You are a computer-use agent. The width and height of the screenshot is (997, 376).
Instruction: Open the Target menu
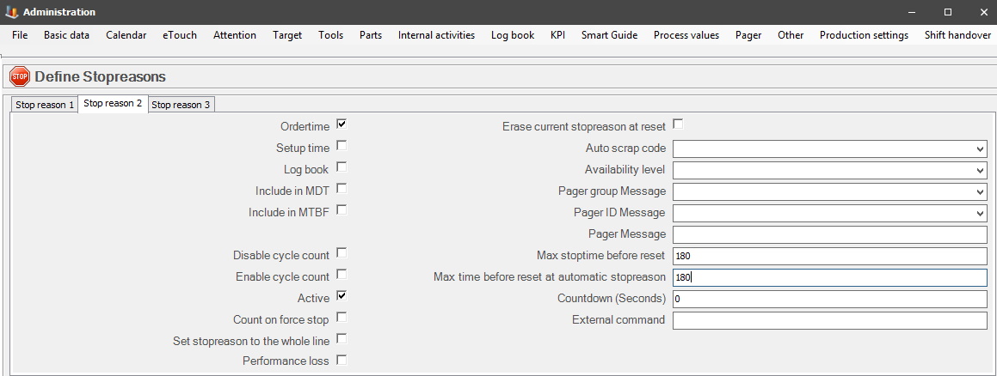coord(287,35)
